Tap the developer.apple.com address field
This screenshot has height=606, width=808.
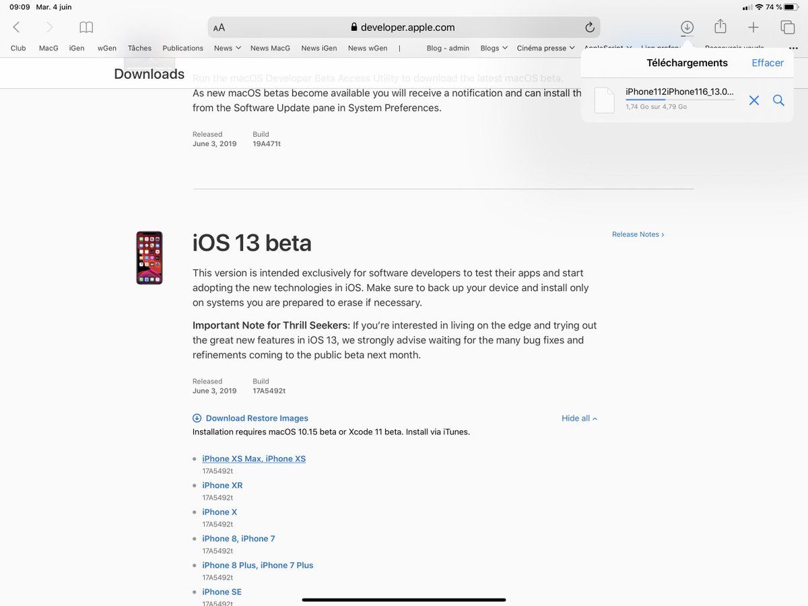tap(404, 28)
